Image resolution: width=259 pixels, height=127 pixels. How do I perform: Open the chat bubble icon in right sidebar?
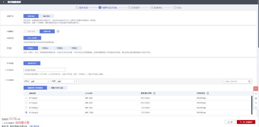point(256,94)
